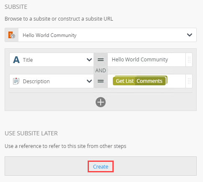
Task: Click the chevron next to Description
Action: coord(89,81)
